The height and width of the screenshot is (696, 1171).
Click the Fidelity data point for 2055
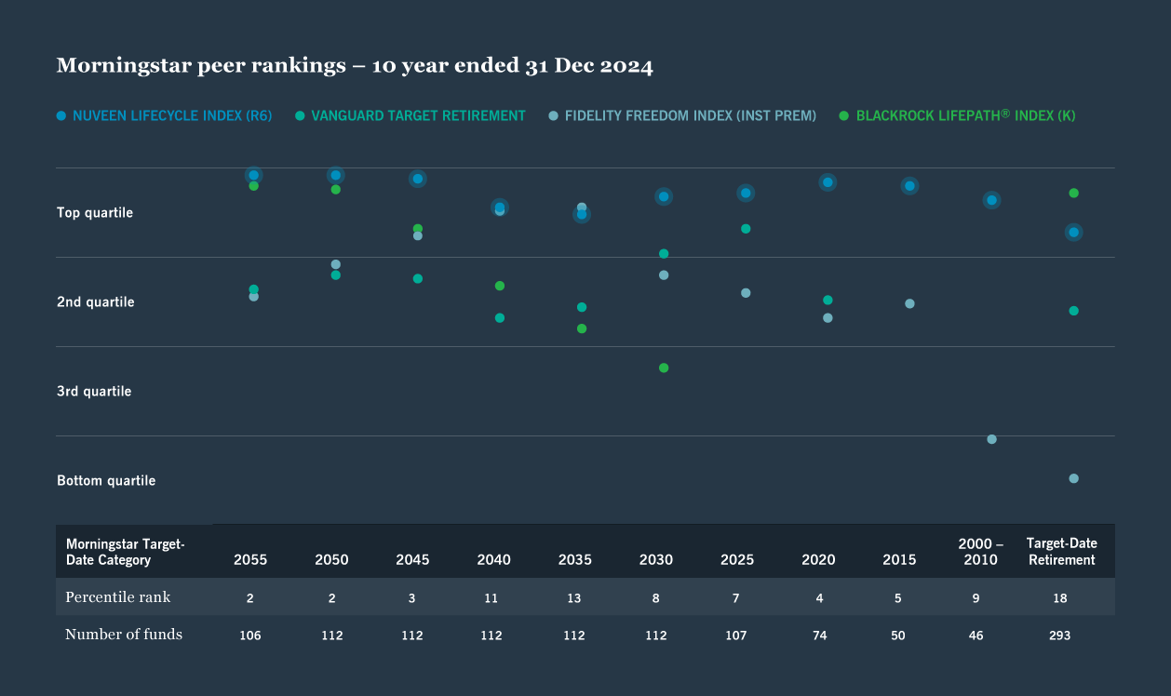(253, 297)
